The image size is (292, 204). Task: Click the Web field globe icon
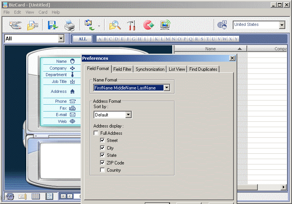tap(73, 121)
